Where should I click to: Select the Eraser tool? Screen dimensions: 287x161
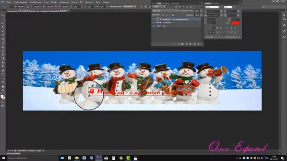tap(3, 55)
